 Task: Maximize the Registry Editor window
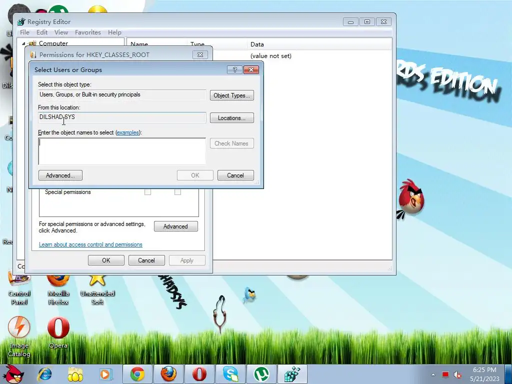[367, 22]
